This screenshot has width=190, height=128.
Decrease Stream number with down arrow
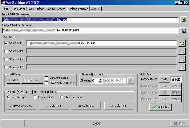[100, 82]
